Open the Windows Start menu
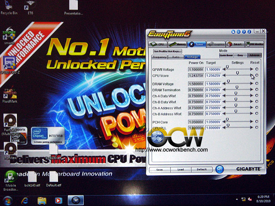Image resolution: width=275 pixels, height=206 pixels. (7, 200)
